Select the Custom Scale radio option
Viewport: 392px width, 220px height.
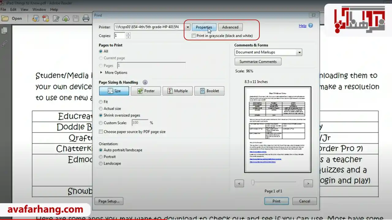101,123
